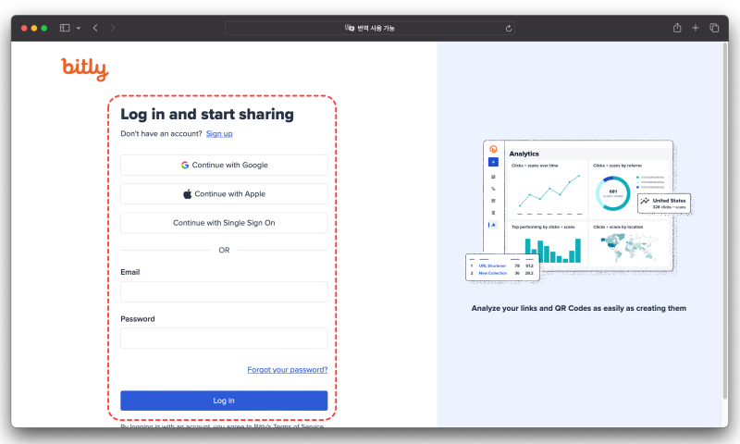Click the 'Log in and start sharing' heading

pos(207,114)
